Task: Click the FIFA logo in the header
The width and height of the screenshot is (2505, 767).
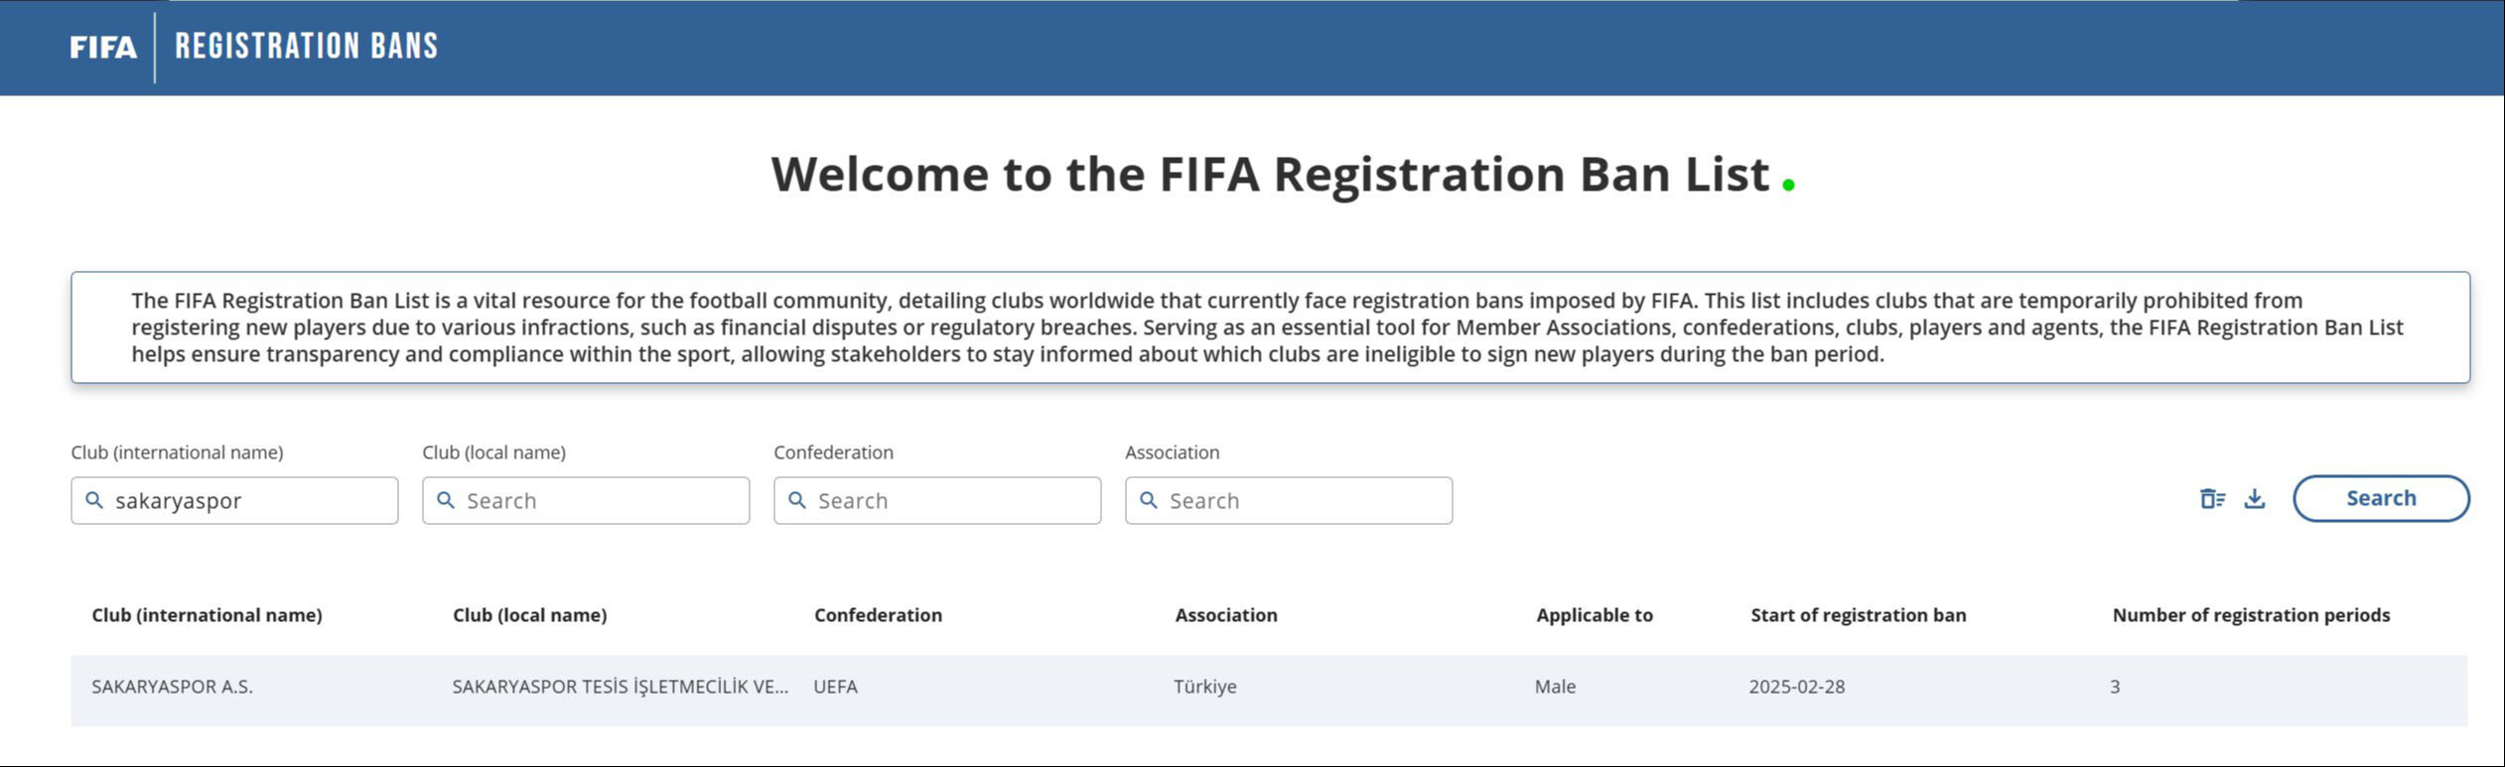Action: [x=102, y=46]
